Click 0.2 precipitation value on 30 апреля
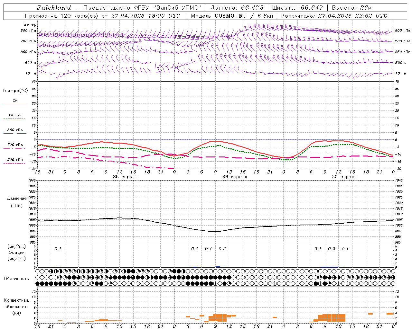Viewport: 412px width, 329px height. coord(332,249)
